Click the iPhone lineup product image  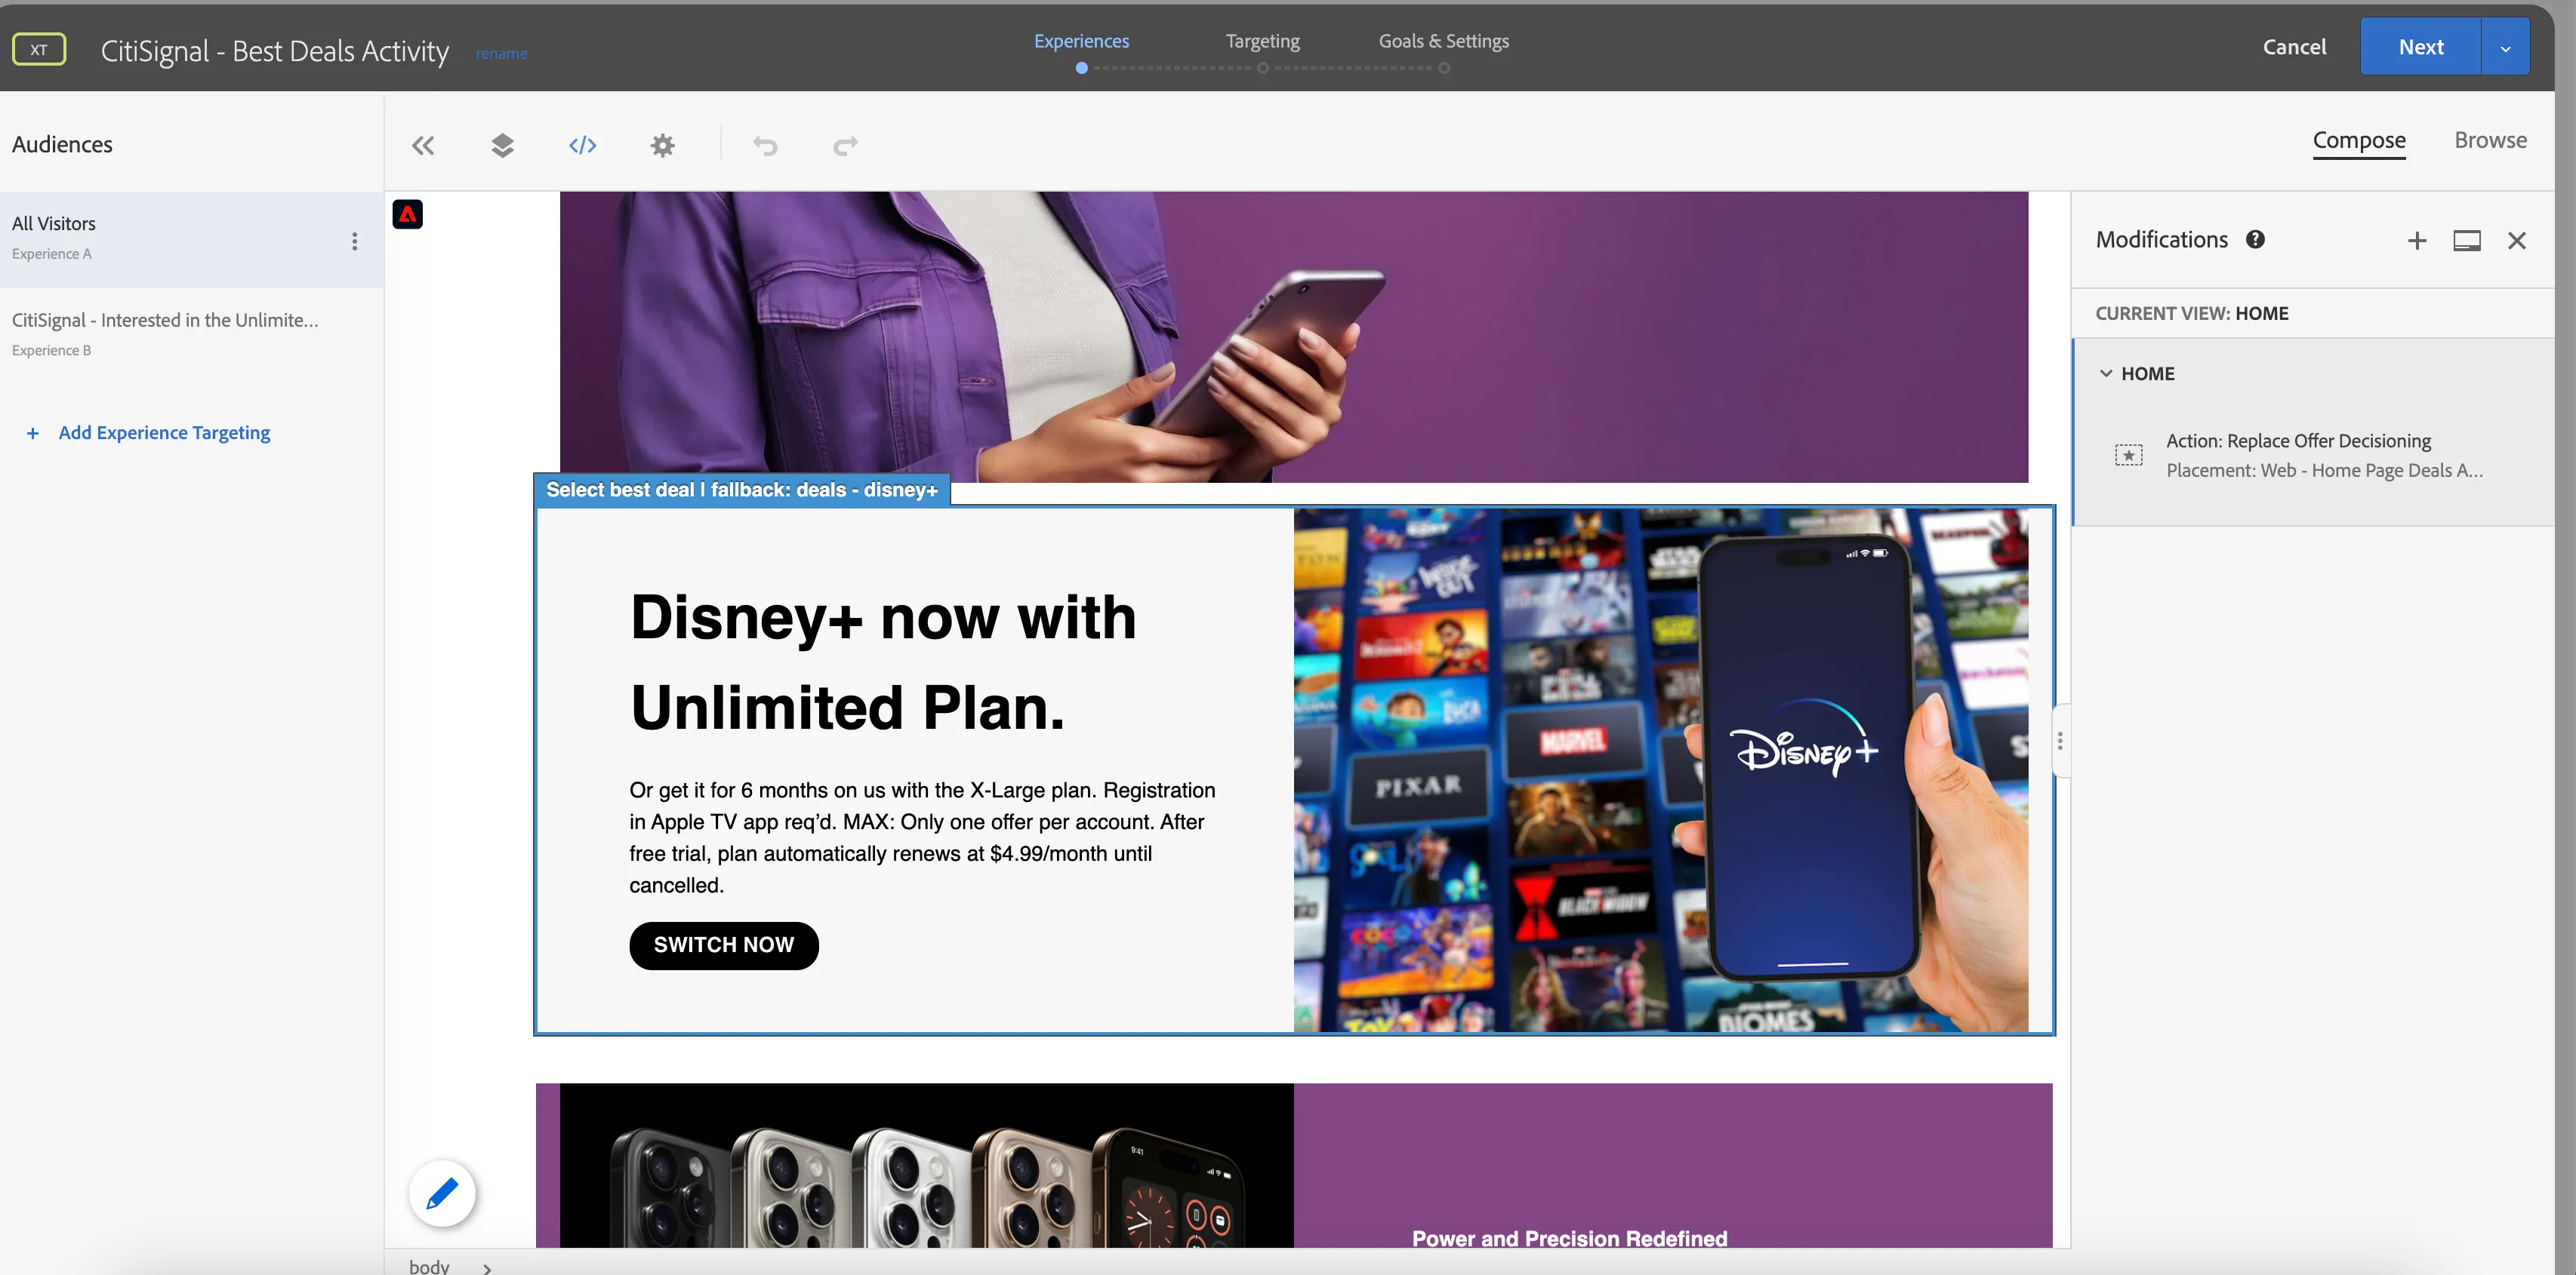(927, 1165)
